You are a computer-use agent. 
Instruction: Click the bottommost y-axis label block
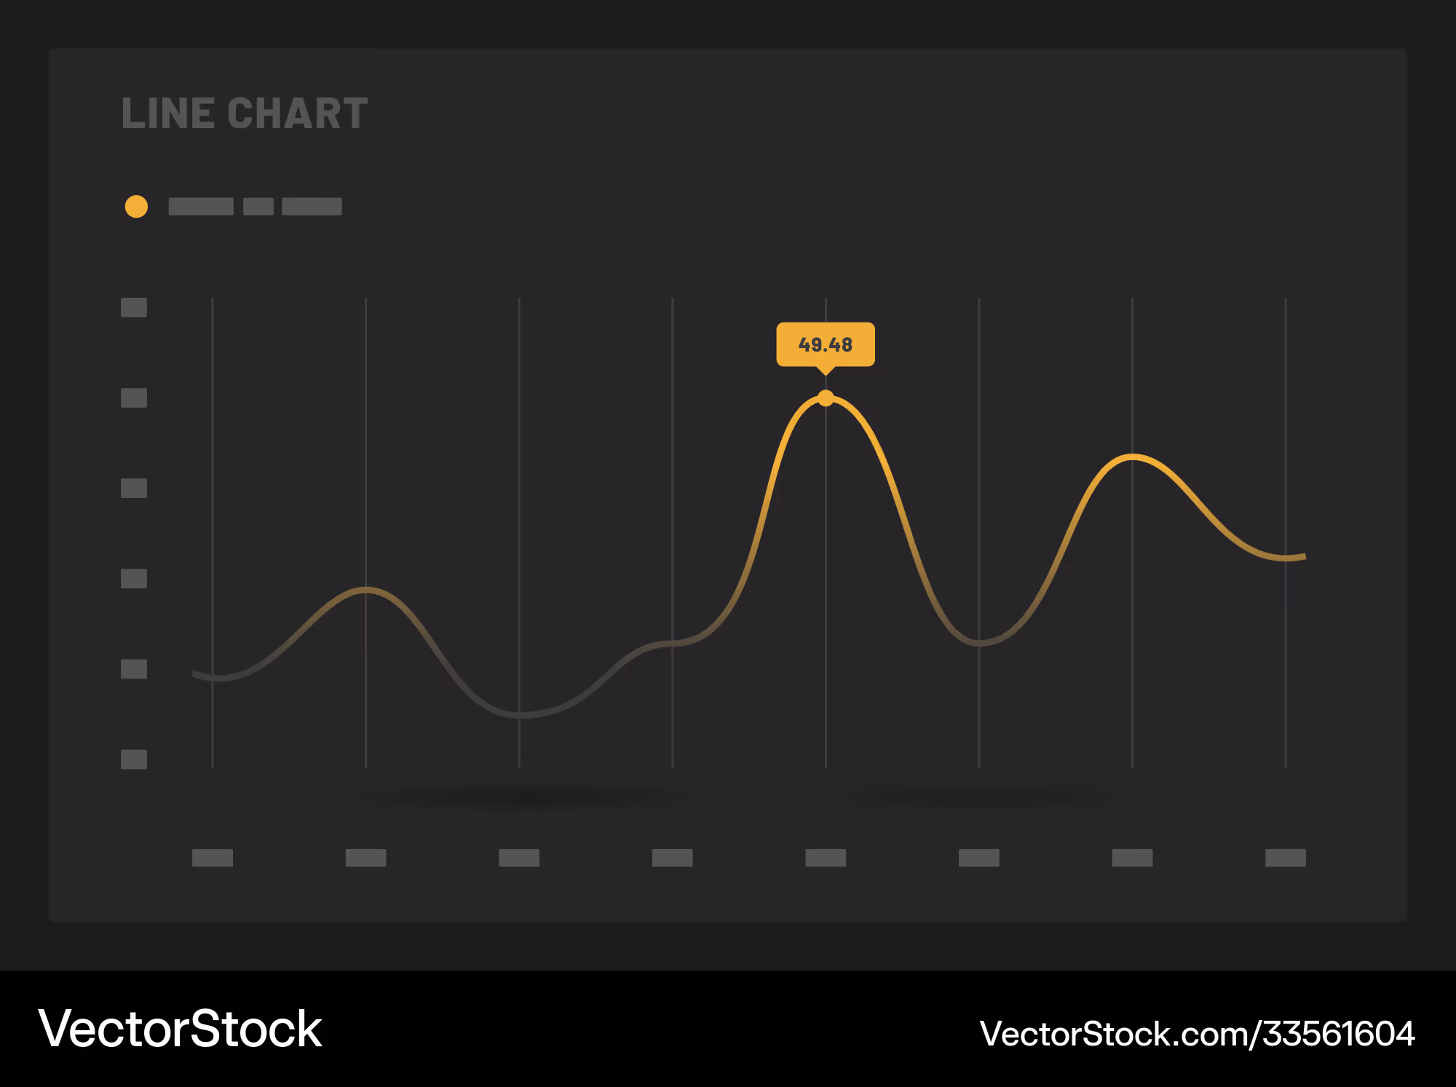[134, 759]
